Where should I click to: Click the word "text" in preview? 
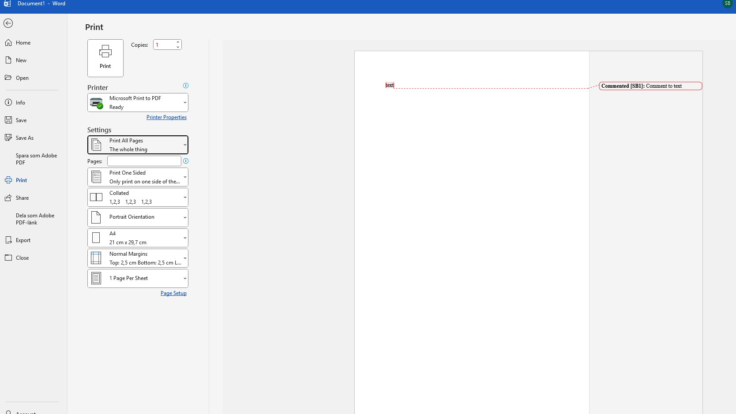[x=390, y=85]
